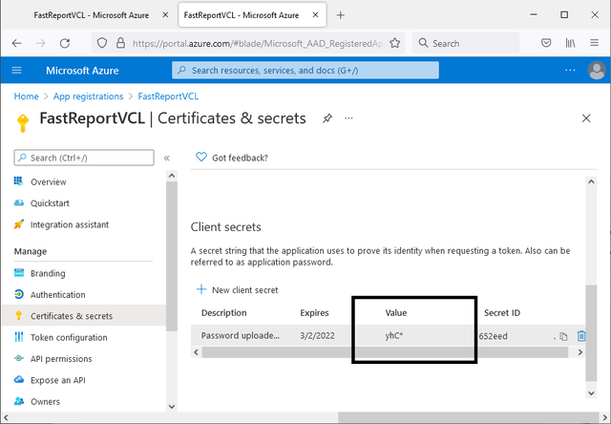
Task: Collapse the sidebar with double chevron
Action: [167, 159]
